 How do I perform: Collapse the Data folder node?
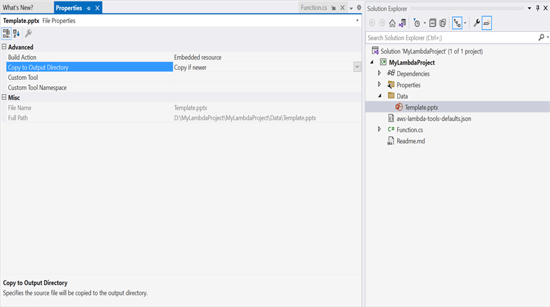[x=379, y=96]
